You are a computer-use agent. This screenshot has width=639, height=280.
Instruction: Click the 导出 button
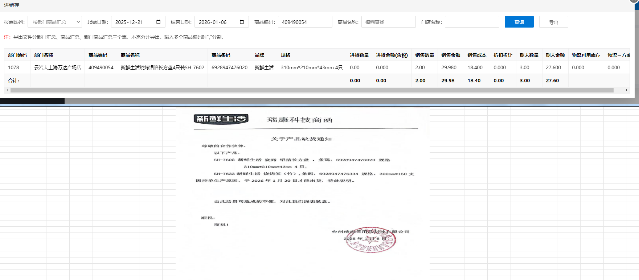(x=553, y=22)
